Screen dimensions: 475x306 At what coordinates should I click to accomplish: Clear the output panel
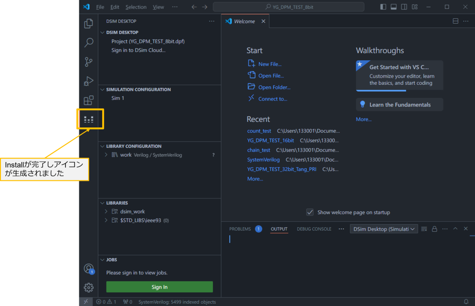point(424,229)
